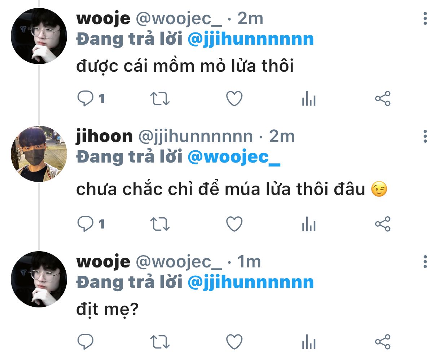
Task: Like wooje's last tweet 'địt mẹ?'
Action: click(x=234, y=342)
